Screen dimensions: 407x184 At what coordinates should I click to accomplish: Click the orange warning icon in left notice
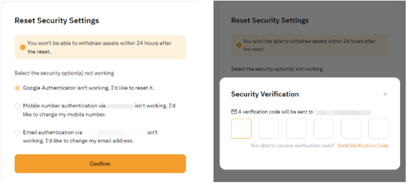click(x=23, y=47)
